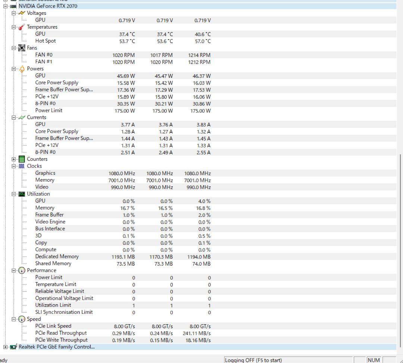Screen dimensions: 403x363
Task: Click the Performance gauge icon
Action: [x=22, y=271]
